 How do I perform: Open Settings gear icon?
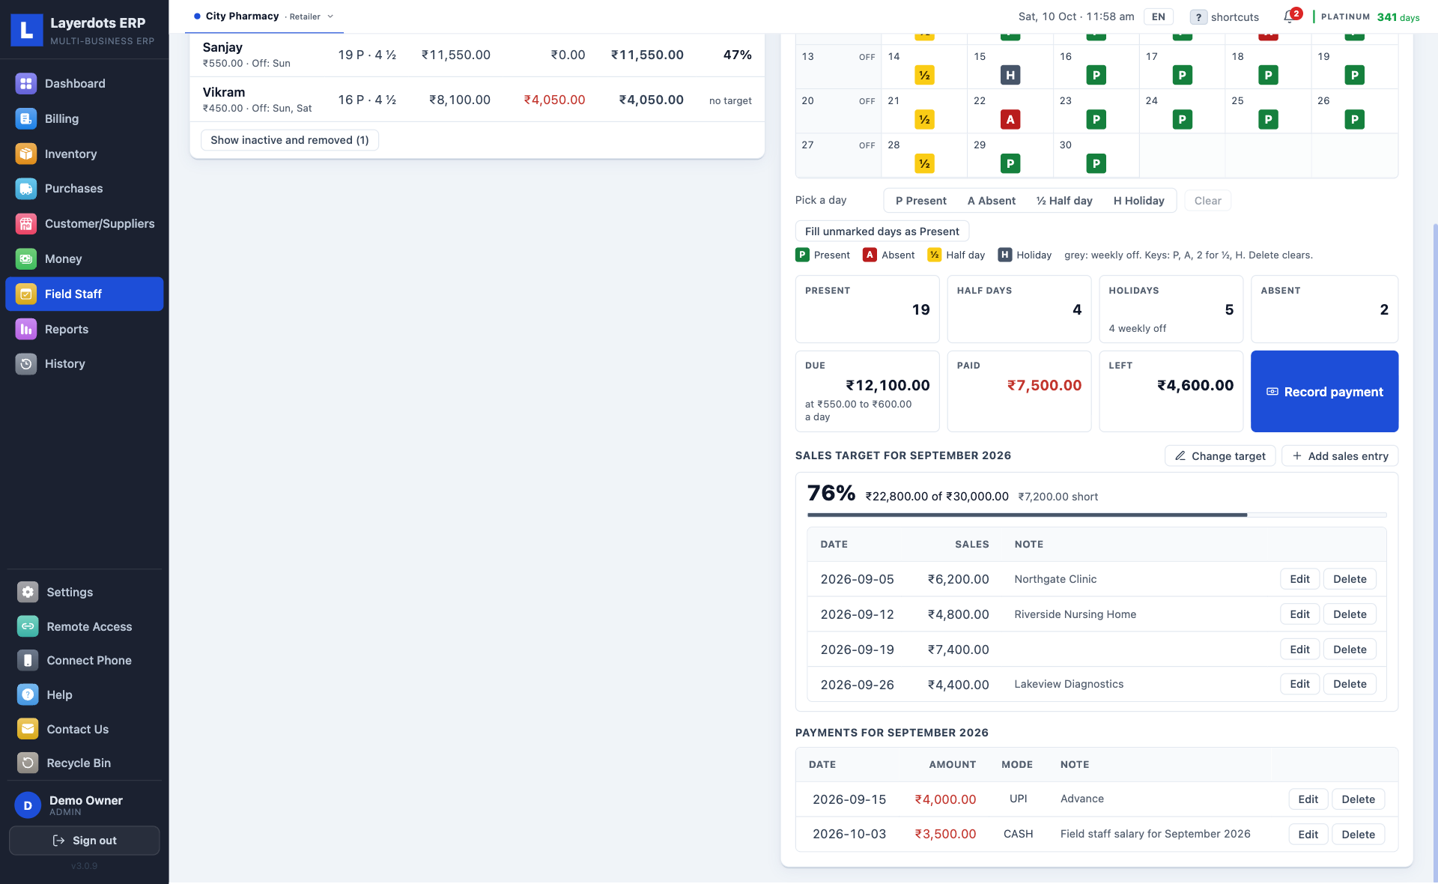[28, 592]
